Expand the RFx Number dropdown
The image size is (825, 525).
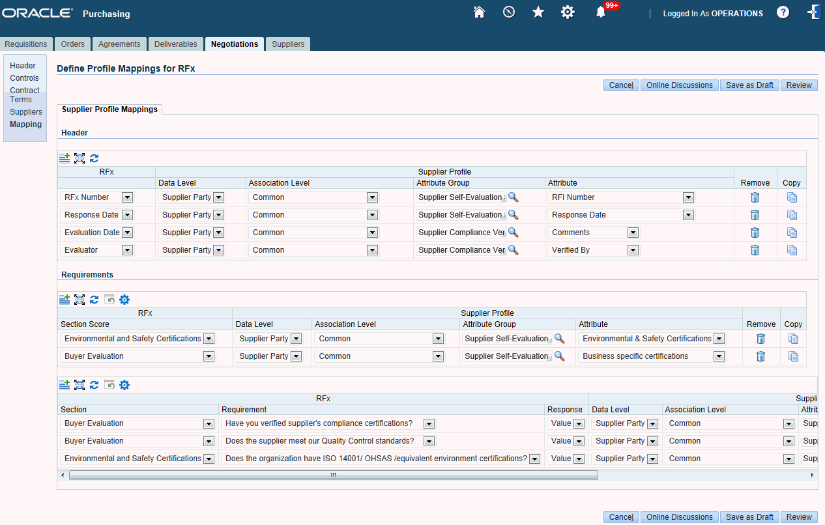[x=127, y=197]
